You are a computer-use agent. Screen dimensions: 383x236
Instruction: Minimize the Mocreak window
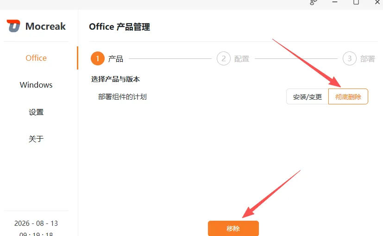tap(335, 2)
